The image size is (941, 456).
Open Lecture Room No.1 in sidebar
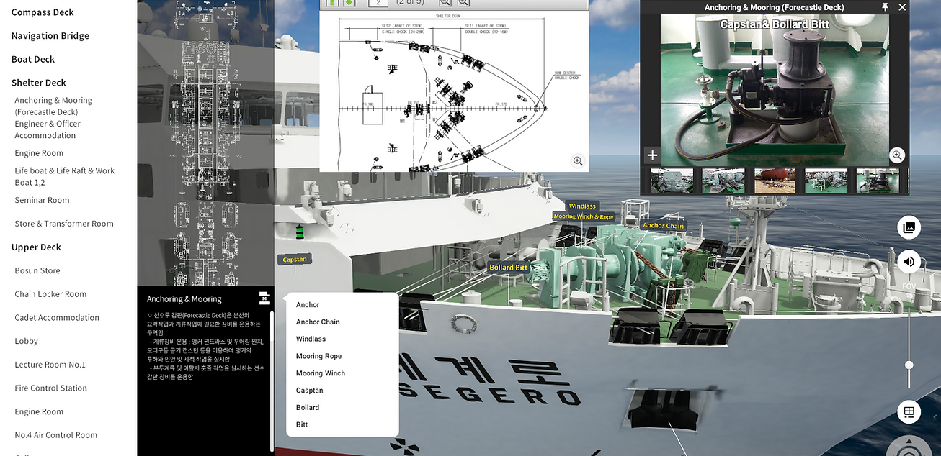pyautogui.click(x=50, y=365)
